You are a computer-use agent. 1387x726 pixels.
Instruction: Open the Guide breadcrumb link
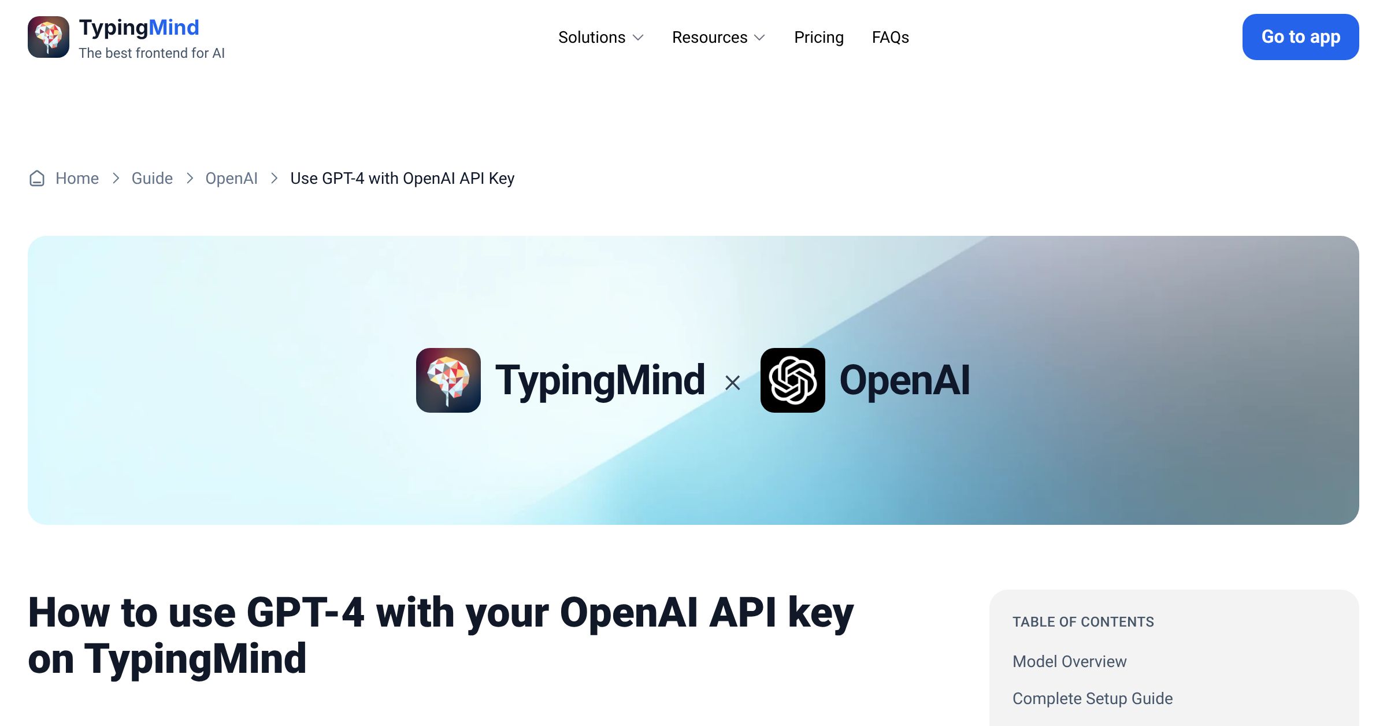(x=152, y=179)
